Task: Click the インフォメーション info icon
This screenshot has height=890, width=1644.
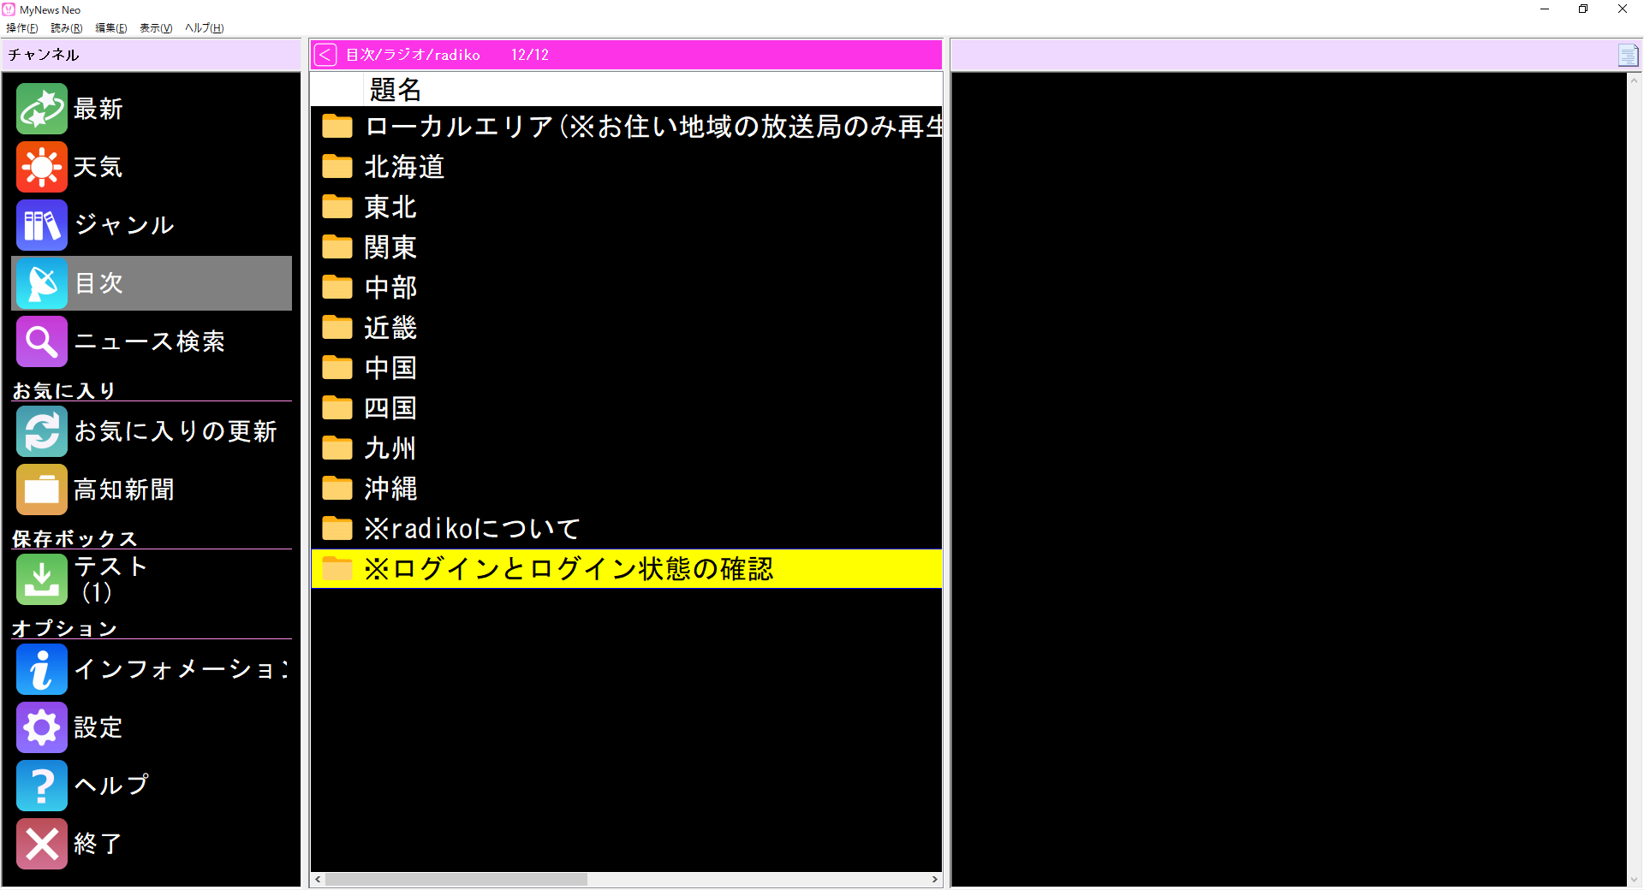Action: [41, 669]
